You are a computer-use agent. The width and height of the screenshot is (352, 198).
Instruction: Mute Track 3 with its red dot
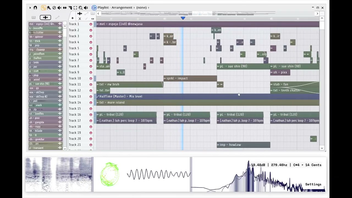pyautogui.click(x=91, y=36)
